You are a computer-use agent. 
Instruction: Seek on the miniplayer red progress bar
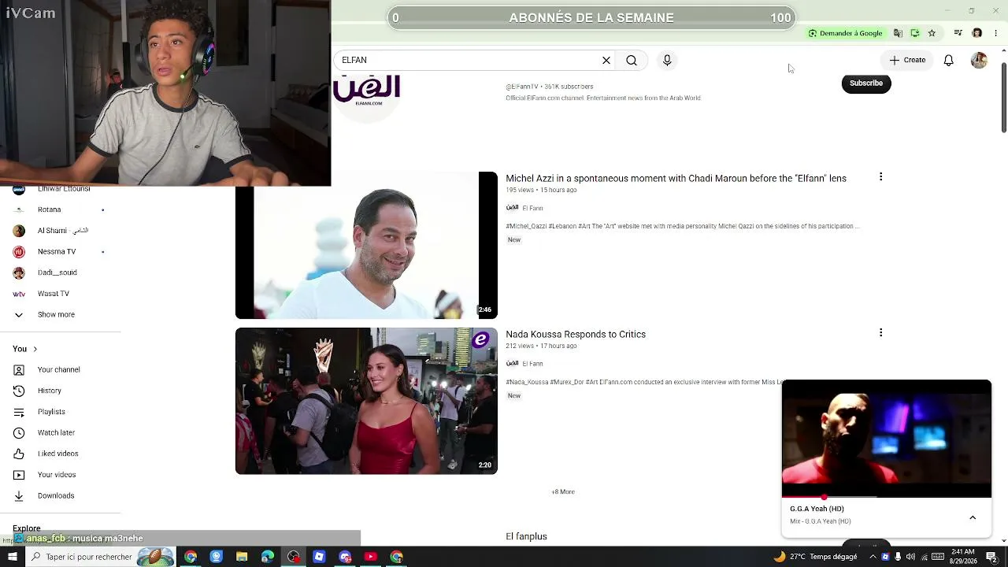point(887,498)
